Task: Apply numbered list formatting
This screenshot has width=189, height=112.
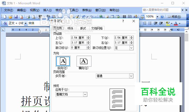Action: 144,23
